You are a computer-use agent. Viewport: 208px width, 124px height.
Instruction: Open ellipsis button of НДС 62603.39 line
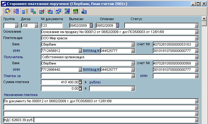point(197,120)
